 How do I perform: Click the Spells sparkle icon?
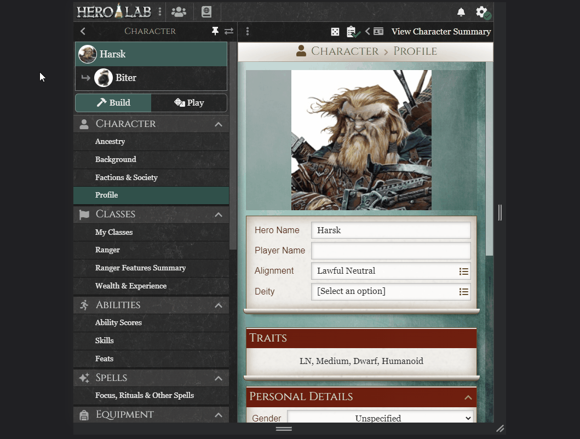(84, 378)
